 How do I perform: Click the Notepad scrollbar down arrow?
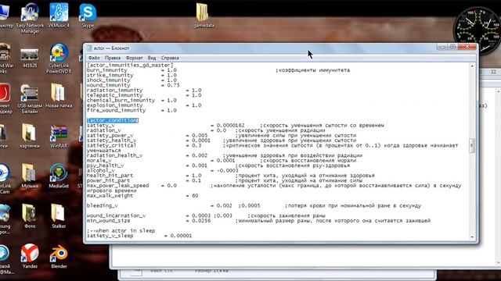[472, 237]
